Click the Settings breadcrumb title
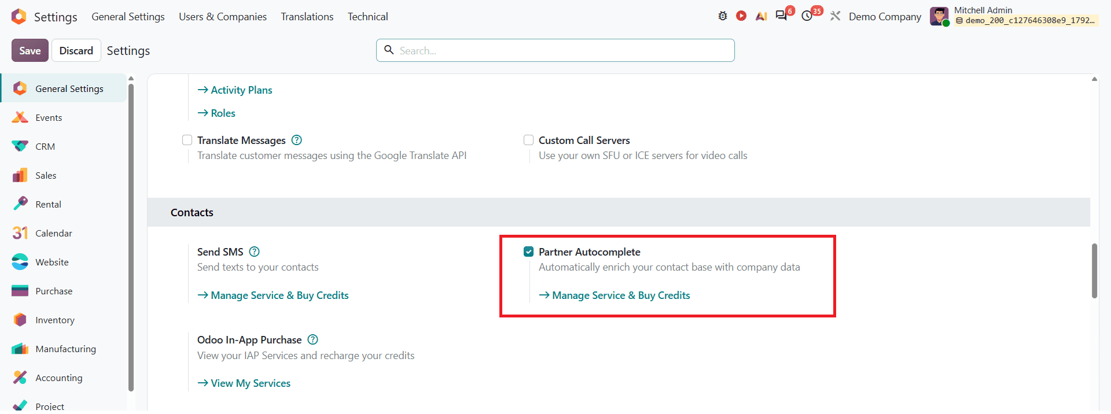 tap(128, 51)
